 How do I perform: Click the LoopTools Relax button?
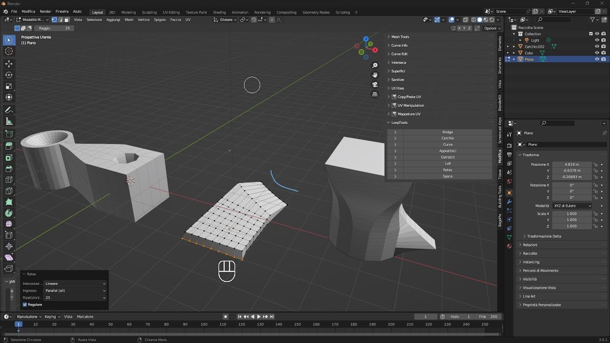[447, 170]
